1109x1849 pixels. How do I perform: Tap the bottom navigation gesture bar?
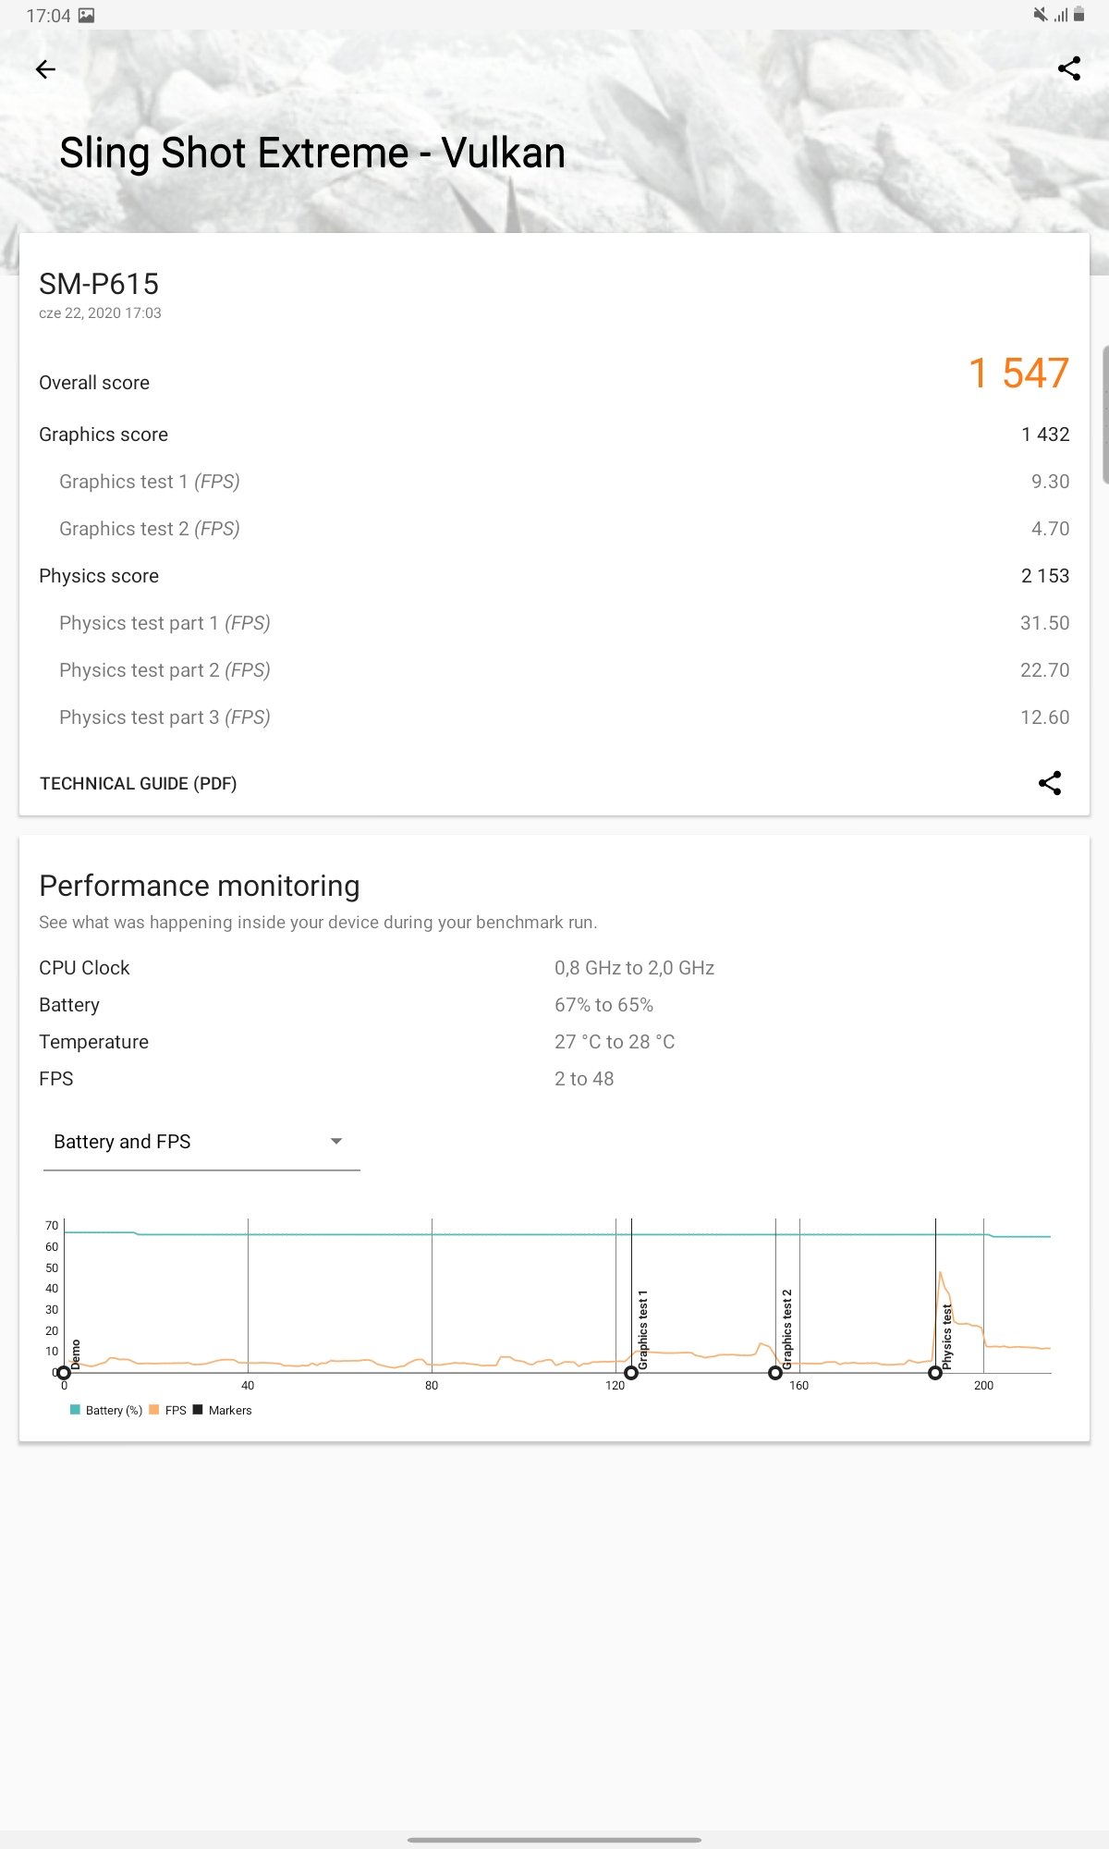click(x=554, y=1840)
